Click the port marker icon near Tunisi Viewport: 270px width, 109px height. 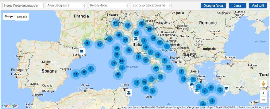click(x=128, y=93)
